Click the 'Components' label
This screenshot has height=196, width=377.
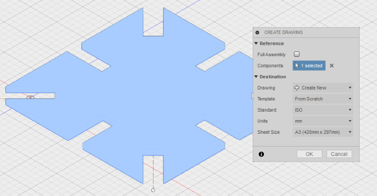click(x=270, y=65)
